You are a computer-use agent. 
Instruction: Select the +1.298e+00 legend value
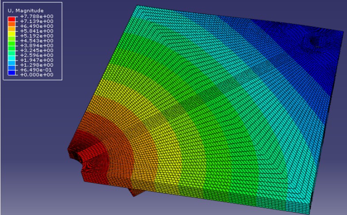click(37, 65)
